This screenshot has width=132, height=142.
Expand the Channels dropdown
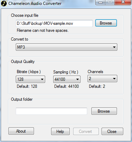tap(102, 79)
